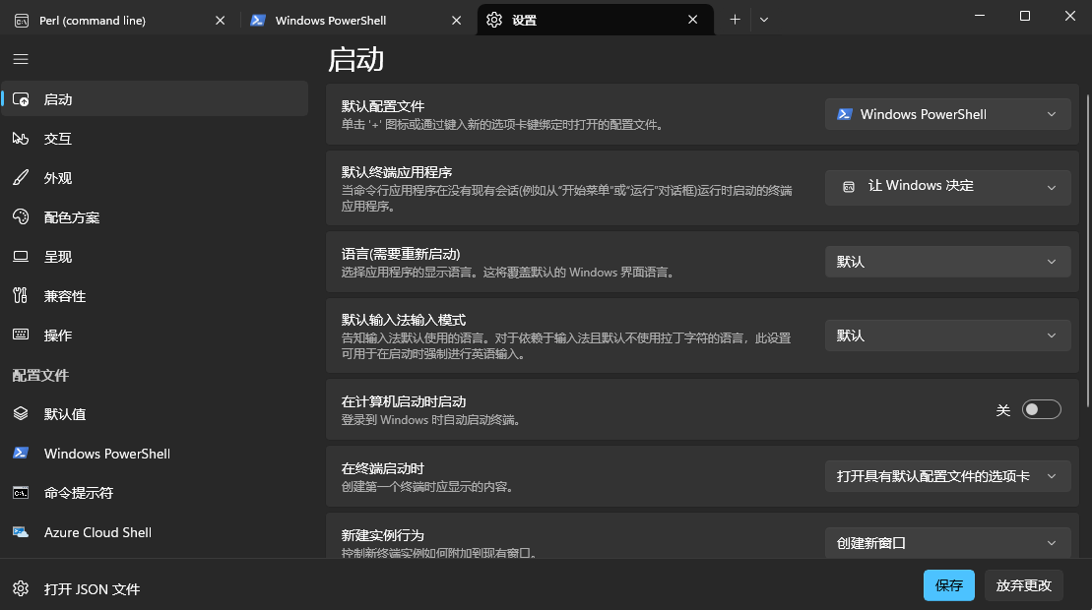Image resolution: width=1092 pixels, height=610 pixels.
Task: Open the 默认终端应用程序 dropdown
Action: (x=948, y=187)
